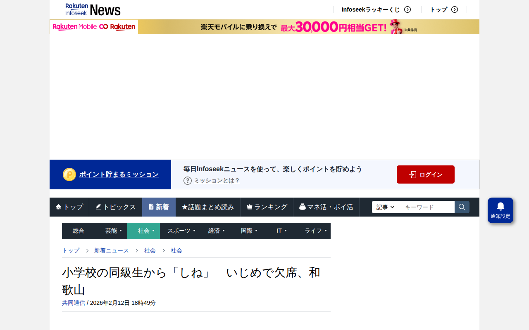The image size is (529, 330).
Task: Expand IT category dropdown
Action: (281, 231)
